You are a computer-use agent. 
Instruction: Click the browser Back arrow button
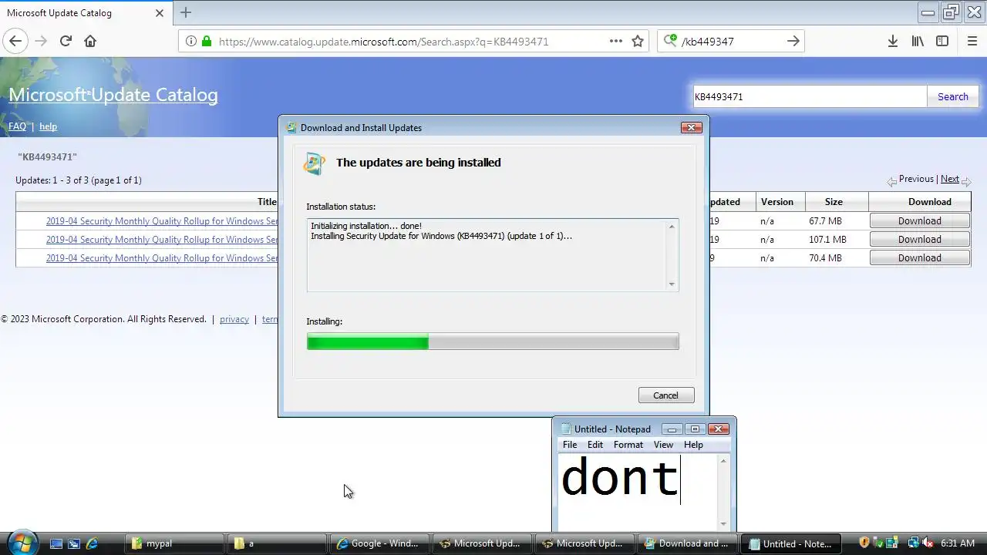(15, 42)
